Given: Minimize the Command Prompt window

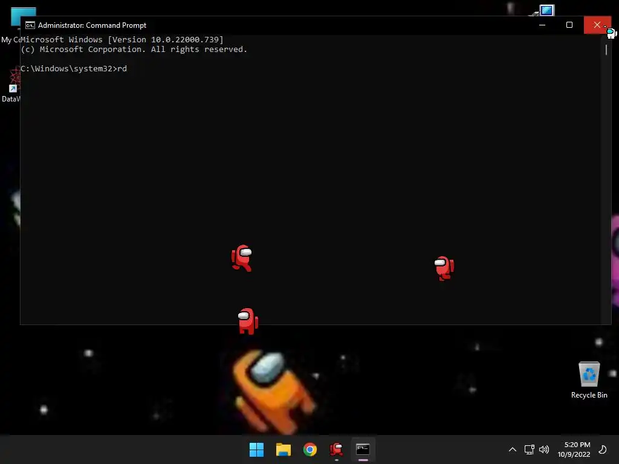Looking at the screenshot, I should pos(542,25).
